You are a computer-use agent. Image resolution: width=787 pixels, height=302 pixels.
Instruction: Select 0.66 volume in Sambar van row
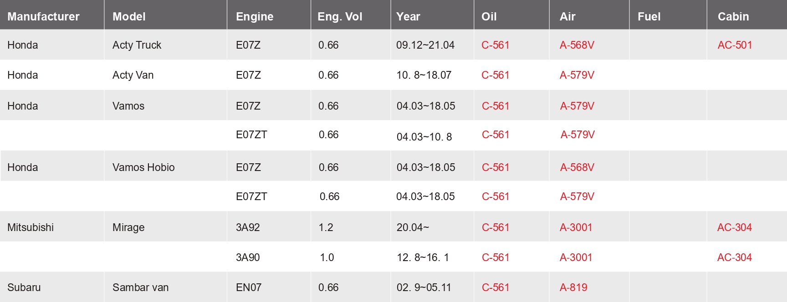pyautogui.click(x=328, y=287)
